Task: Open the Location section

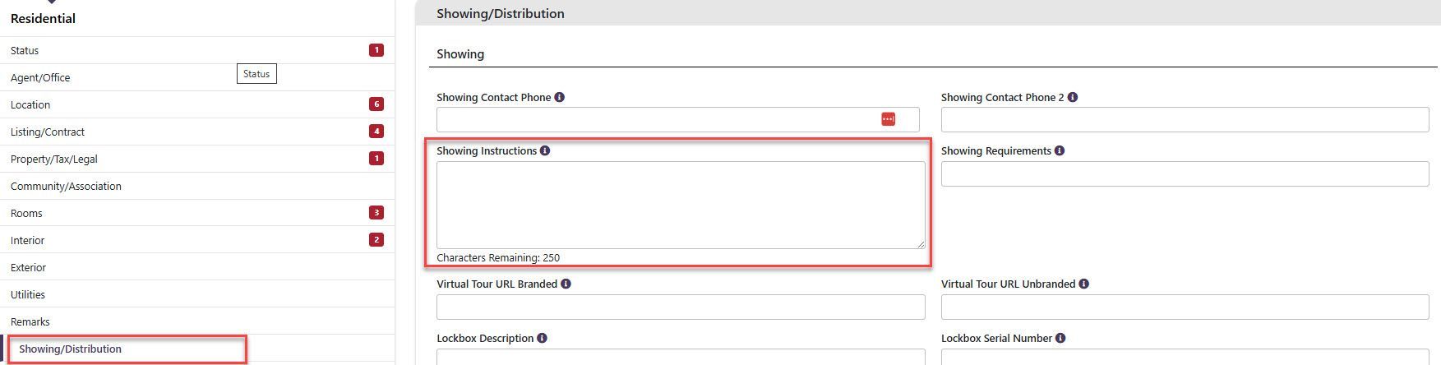Action: [30, 105]
